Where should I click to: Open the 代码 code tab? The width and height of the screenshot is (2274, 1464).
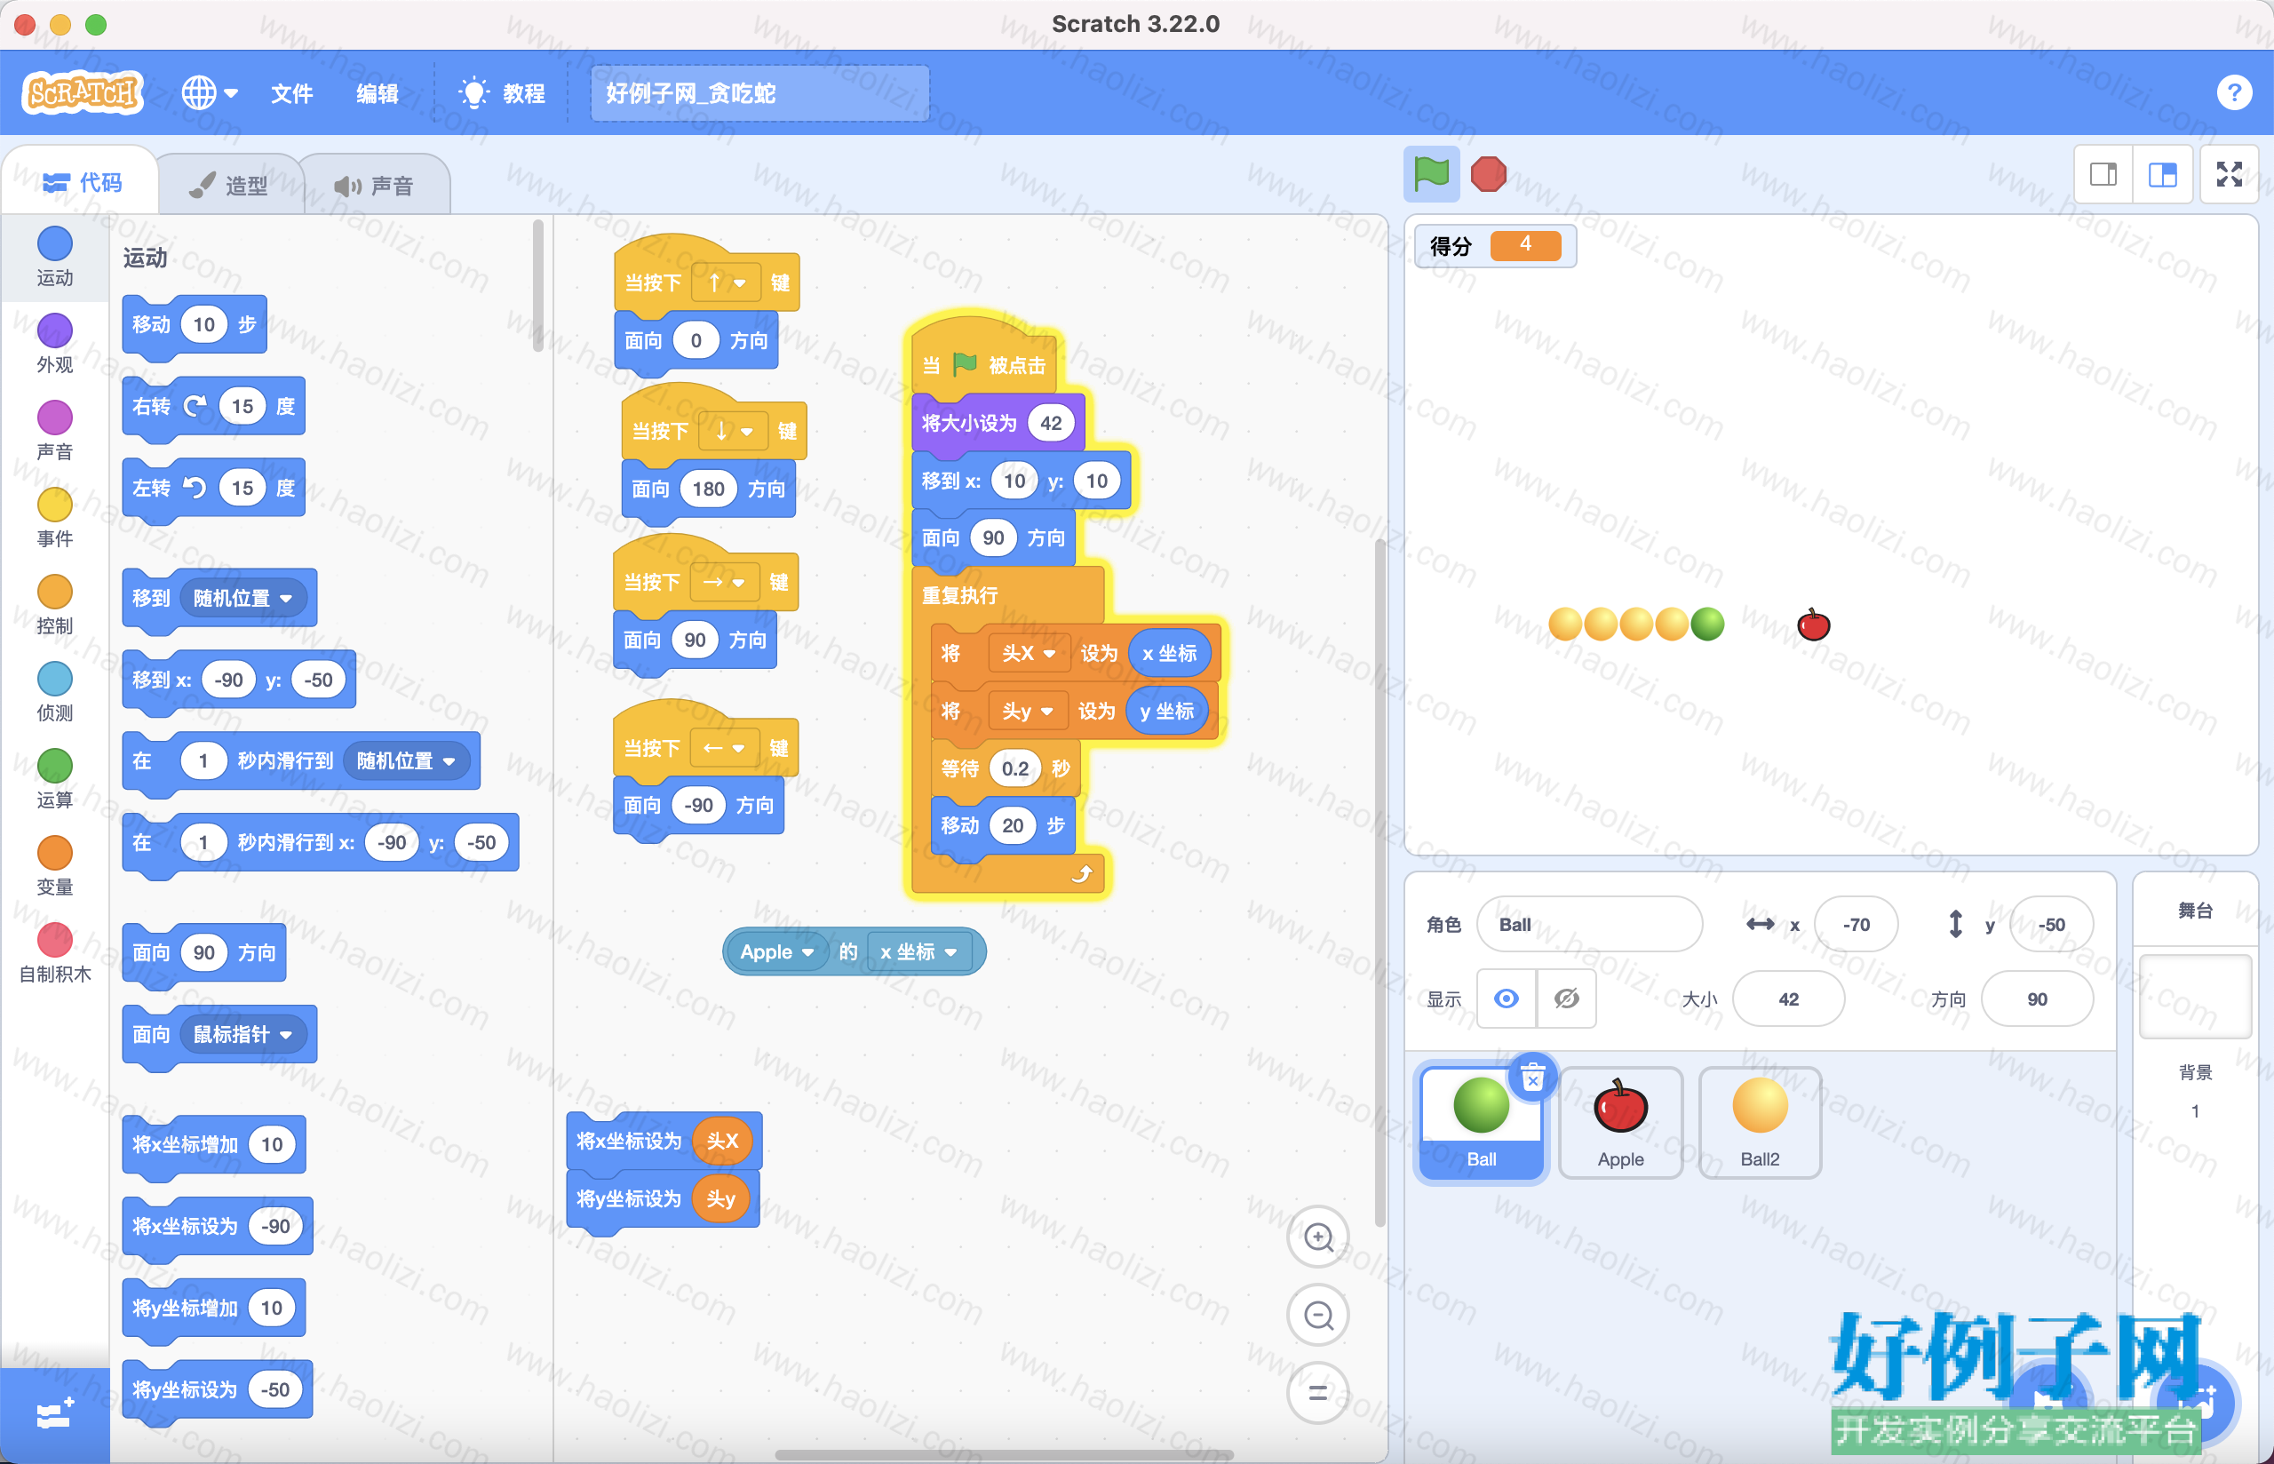[82, 181]
